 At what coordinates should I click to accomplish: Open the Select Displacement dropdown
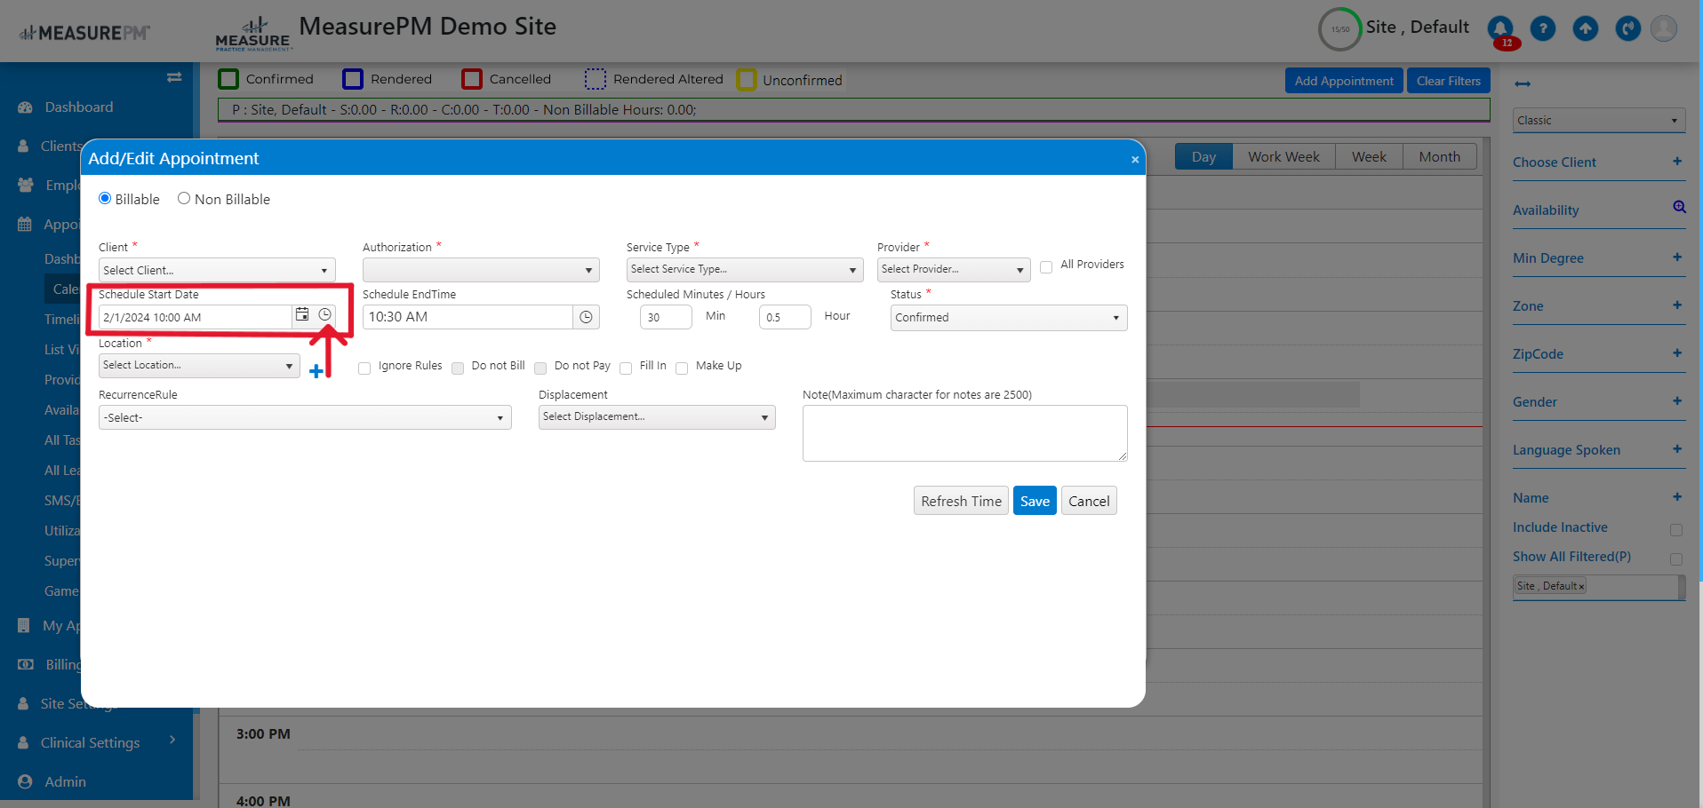[x=657, y=417]
